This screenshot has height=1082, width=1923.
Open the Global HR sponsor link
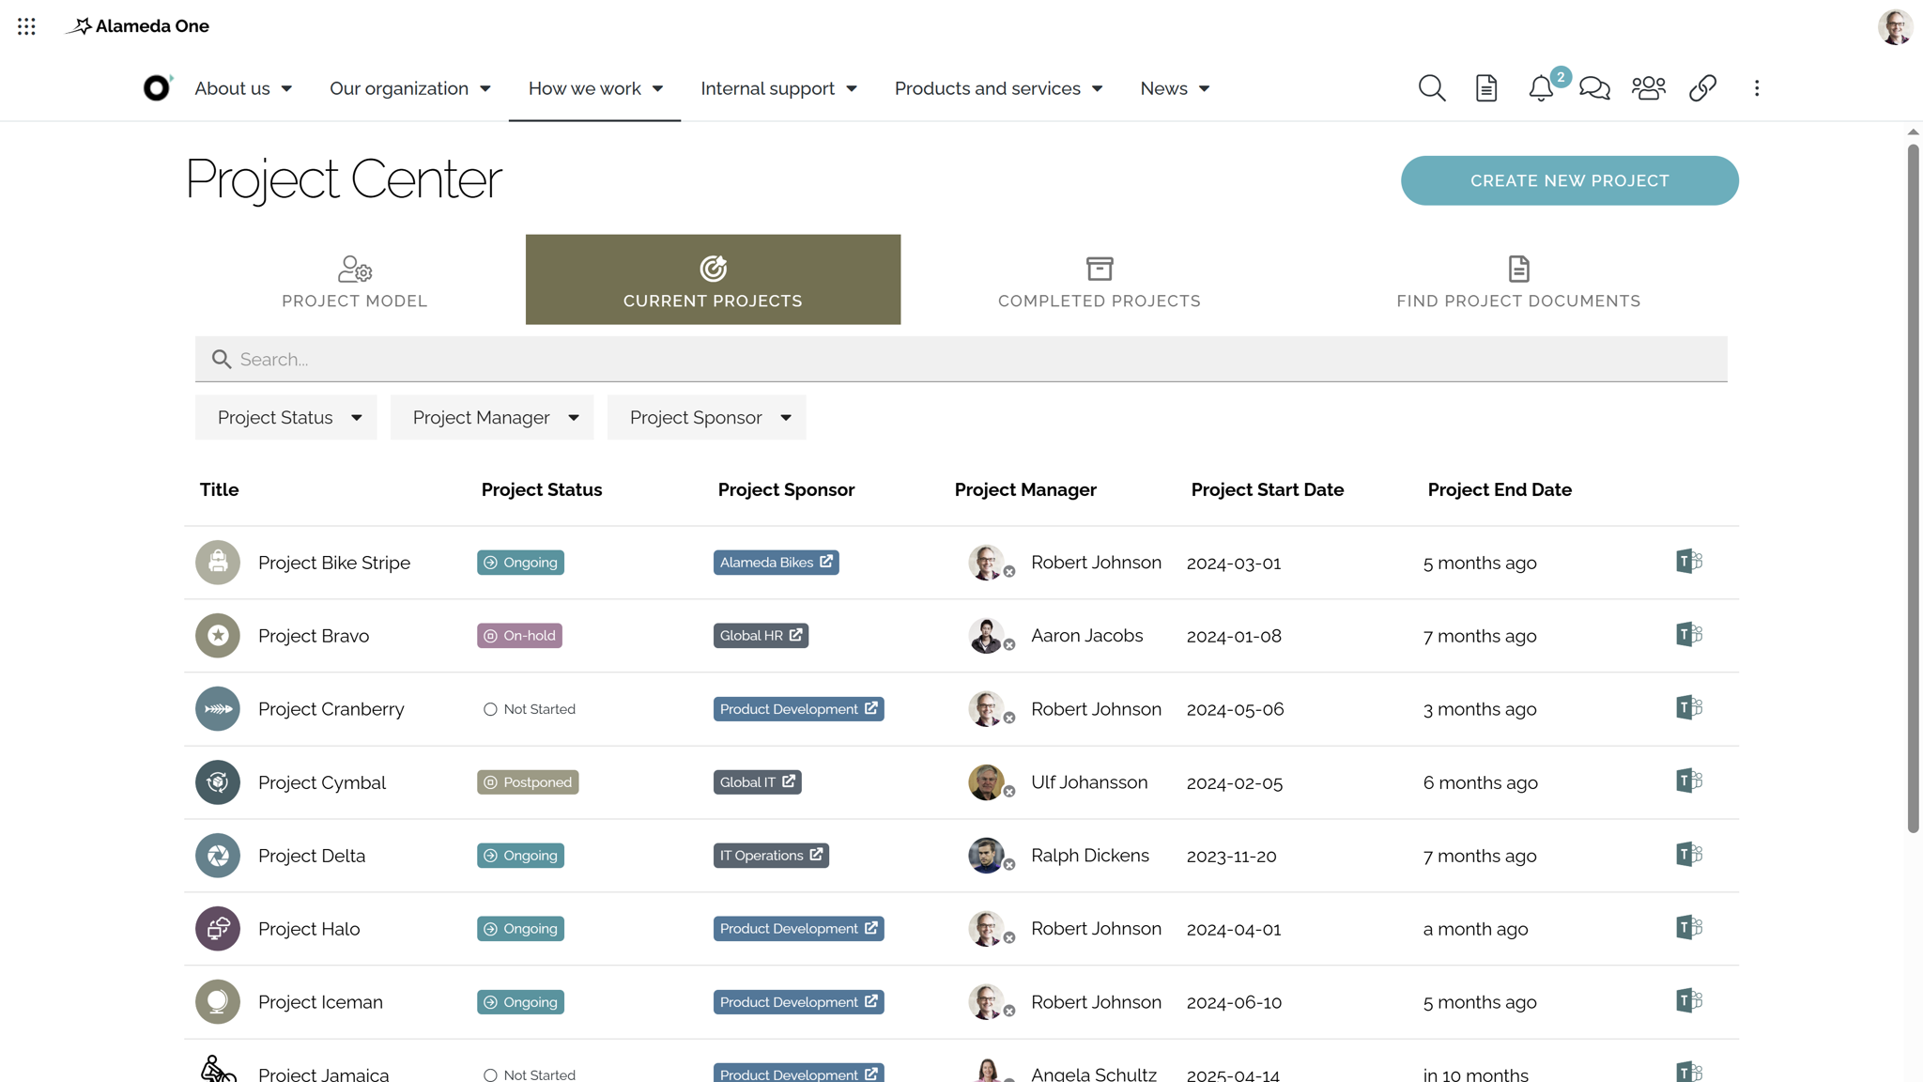tap(761, 636)
